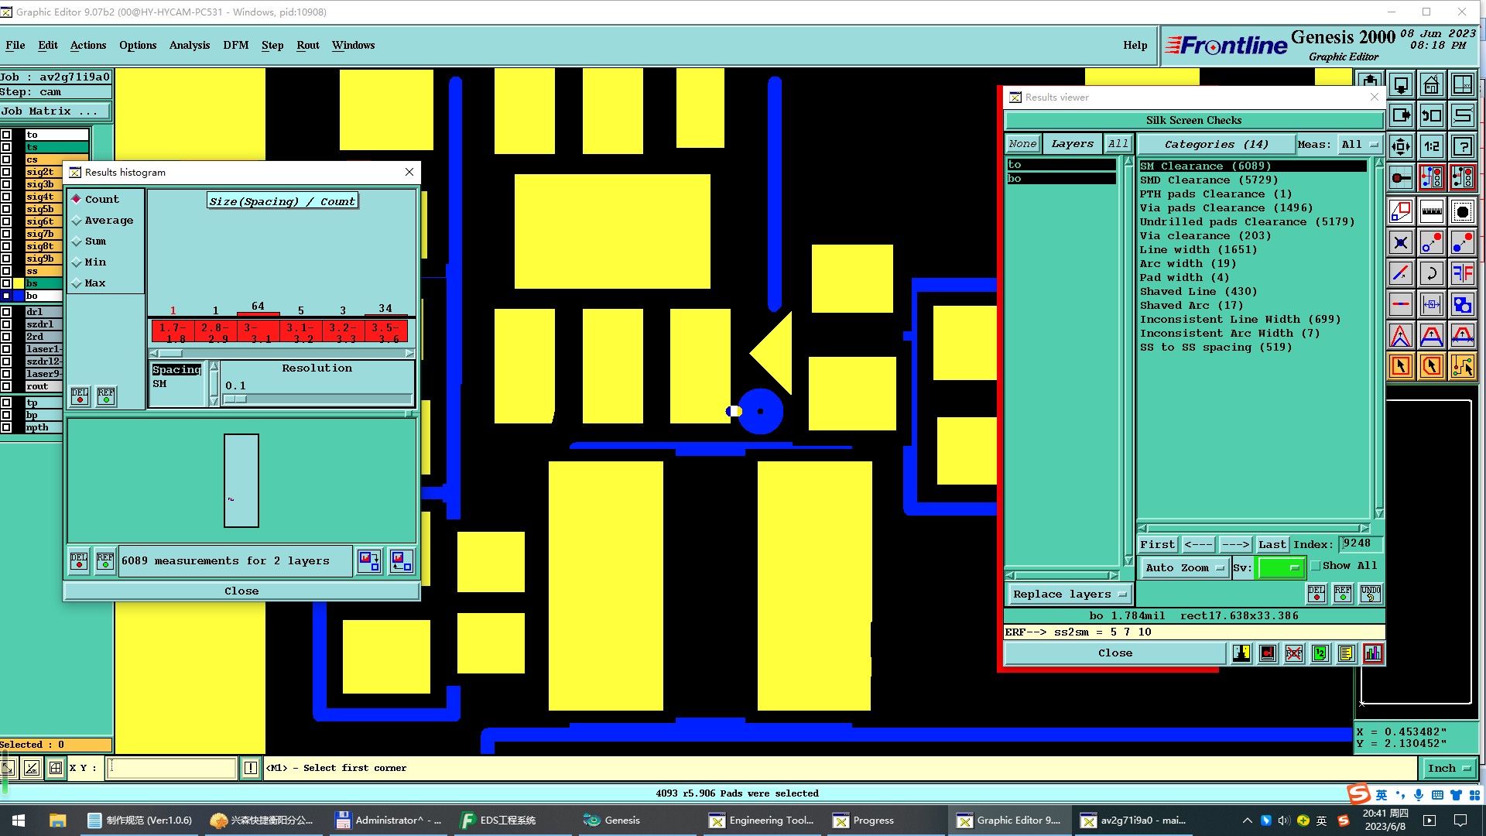The height and width of the screenshot is (836, 1486).
Task: Click the histogram chart icon in Results viewer
Action: click(x=1372, y=653)
